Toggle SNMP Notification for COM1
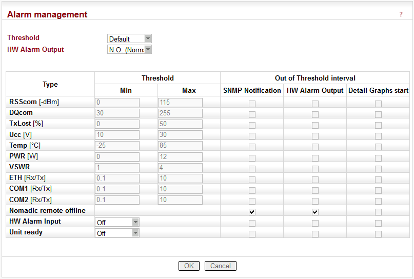Viewport: 414px width, 279px height. click(x=252, y=190)
